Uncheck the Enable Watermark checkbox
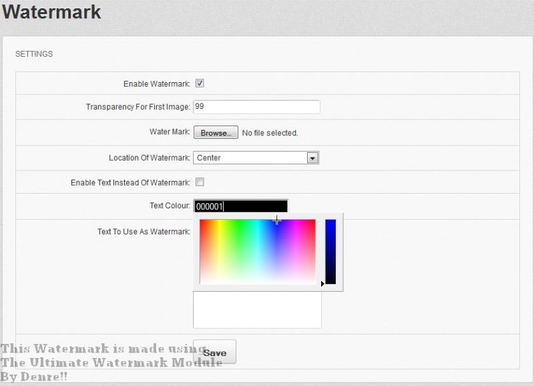The width and height of the screenshot is (534, 386). click(x=200, y=83)
